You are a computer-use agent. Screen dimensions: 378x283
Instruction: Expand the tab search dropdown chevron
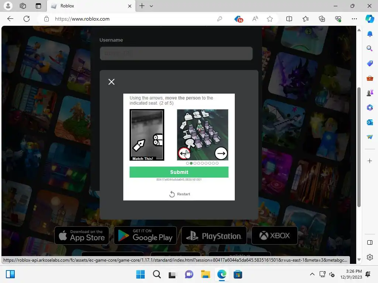tap(151, 6)
